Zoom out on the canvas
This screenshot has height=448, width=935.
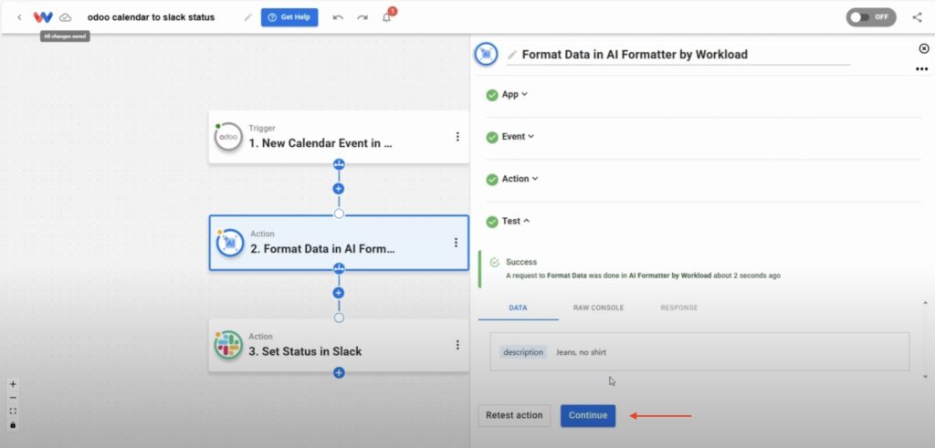(x=13, y=398)
